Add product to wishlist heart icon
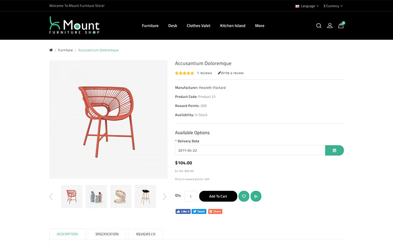Screen dimensions: 393x244 (x=244, y=196)
